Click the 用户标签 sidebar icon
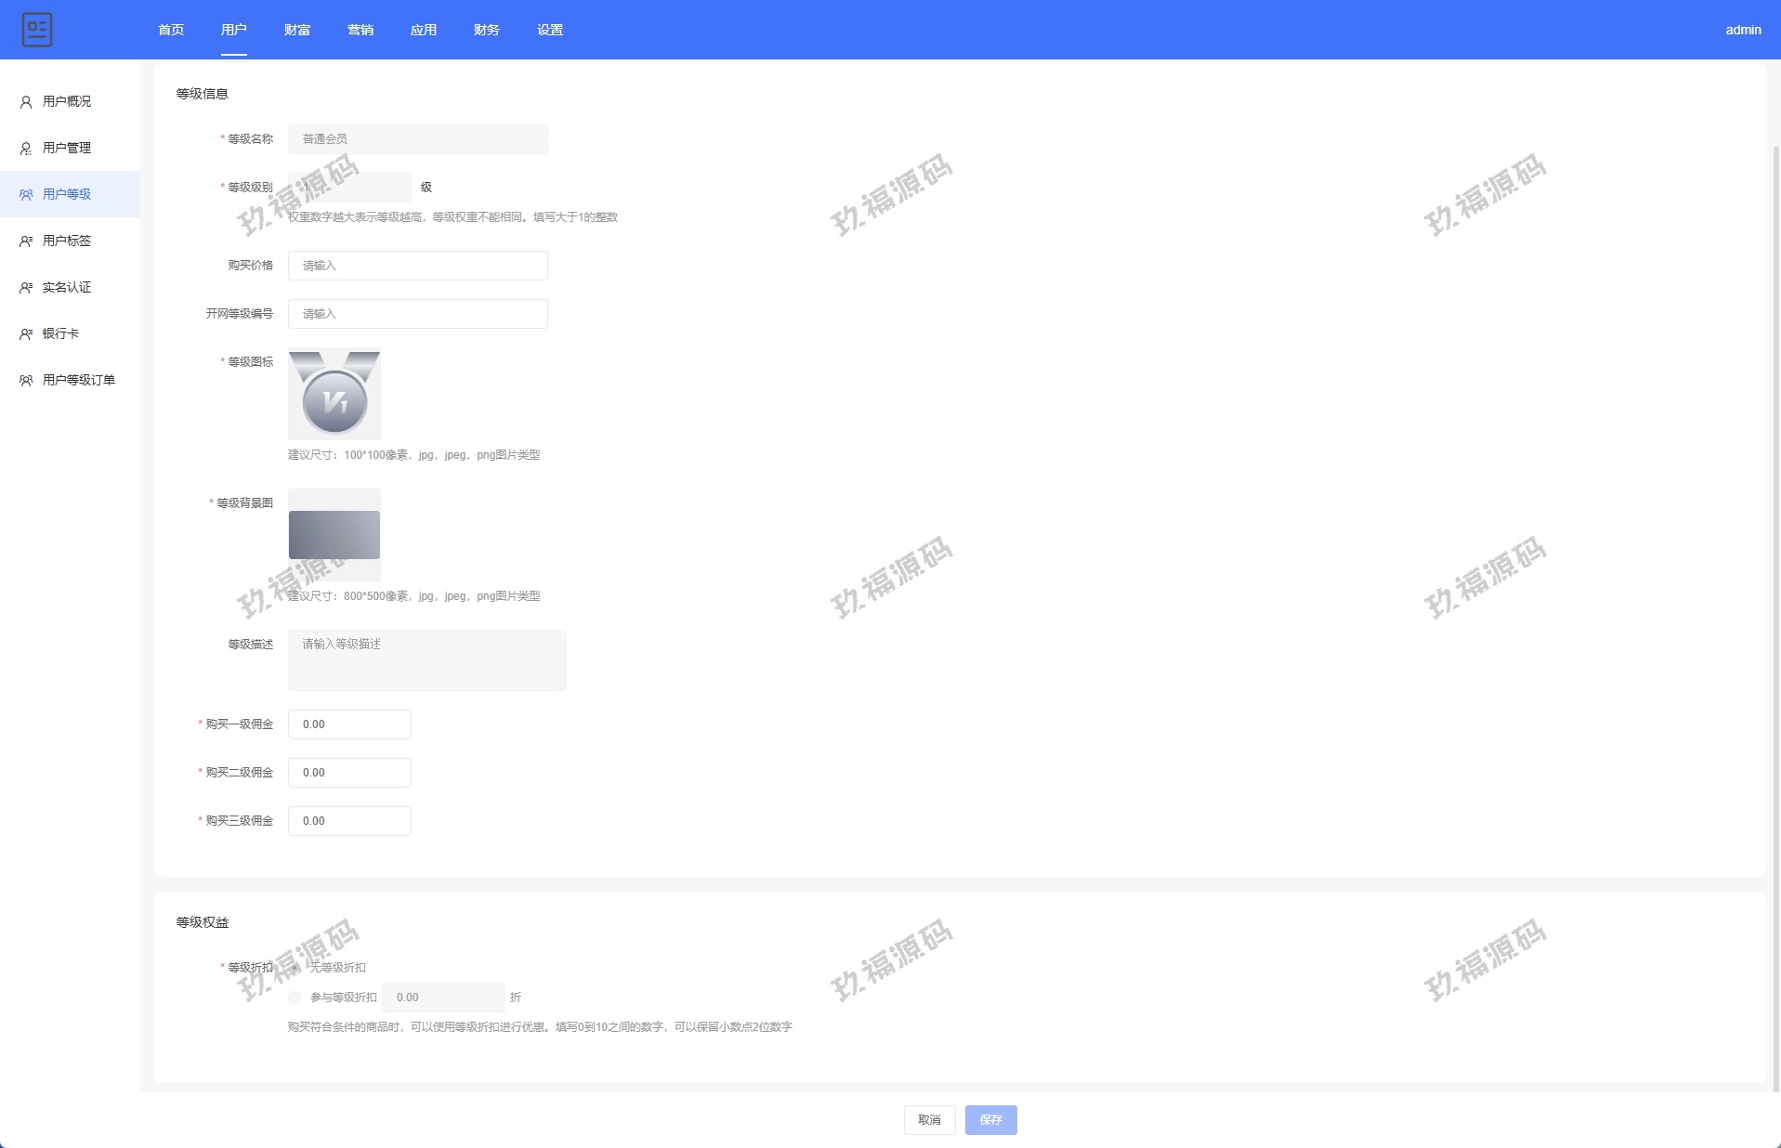Viewport: 1781px width, 1148px height. pyautogui.click(x=26, y=241)
